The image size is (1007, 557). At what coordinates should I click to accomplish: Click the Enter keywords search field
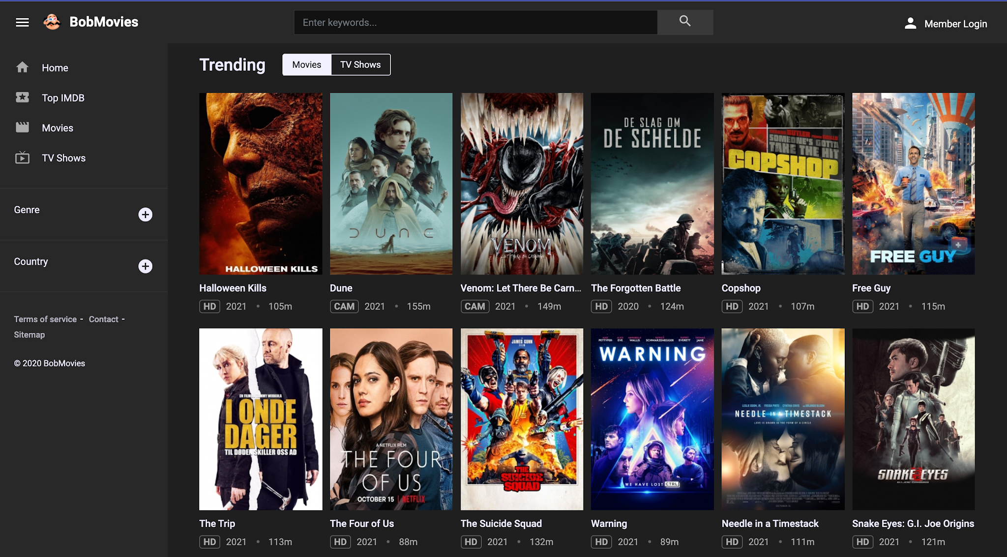click(x=475, y=22)
